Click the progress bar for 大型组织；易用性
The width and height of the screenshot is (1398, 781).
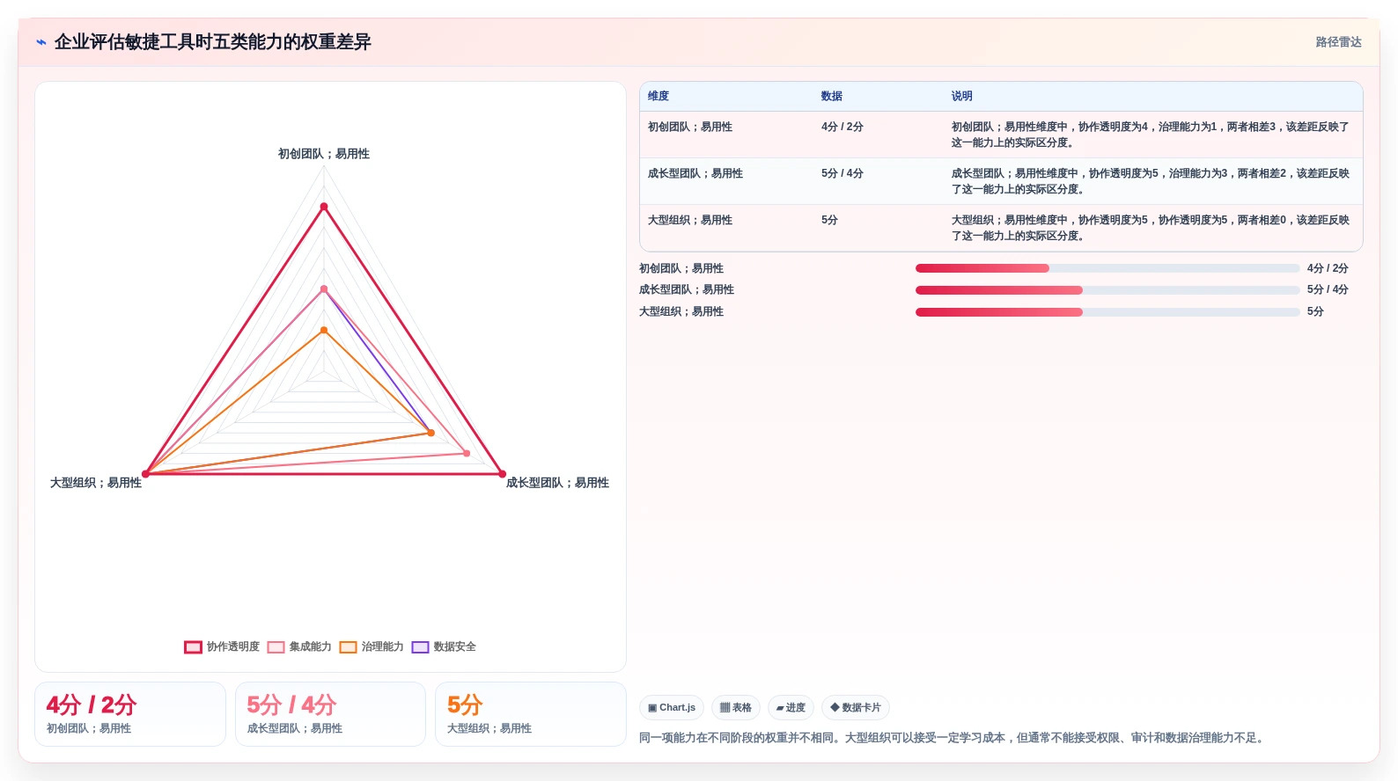coord(1107,312)
